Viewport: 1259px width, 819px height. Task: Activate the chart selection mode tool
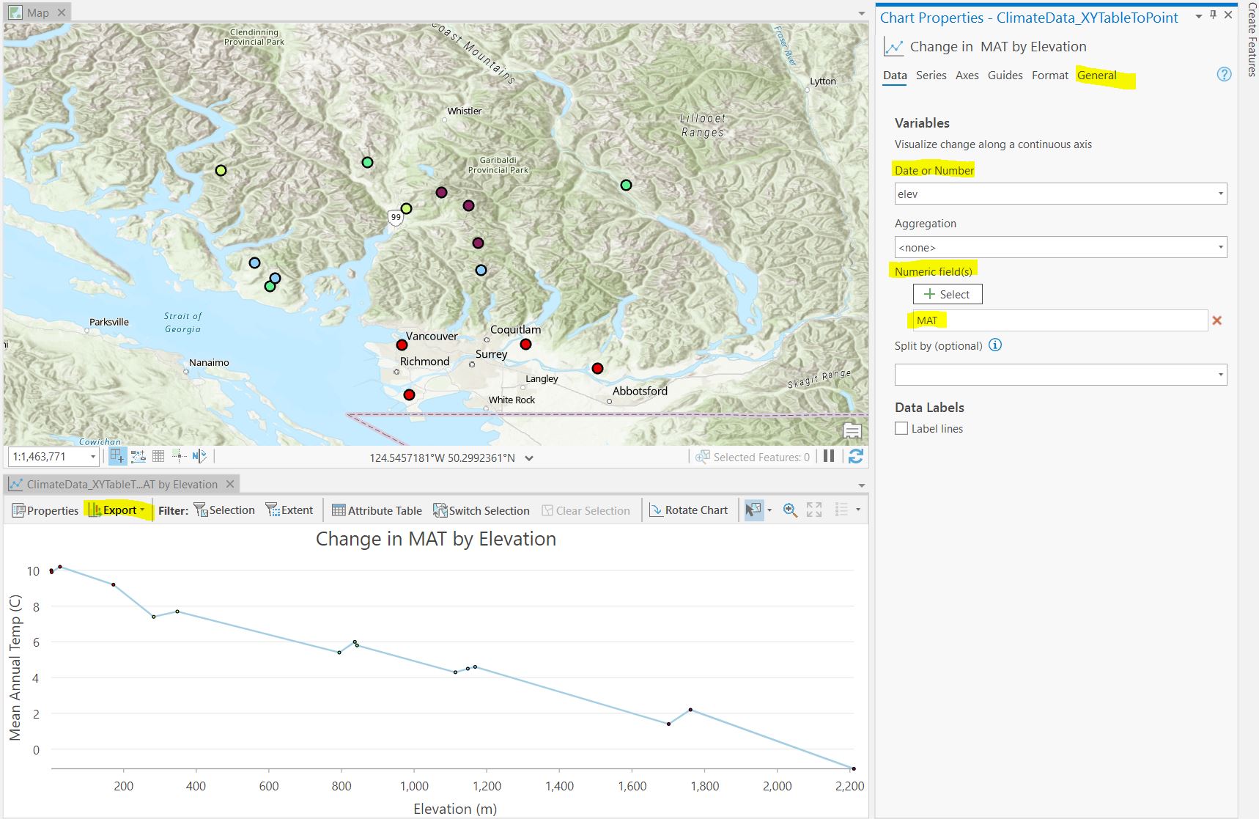(753, 510)
